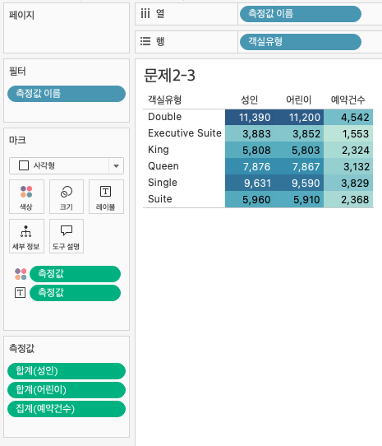This screenshot has height=446, width=382.
Task: Click the 5,808 cell in King row
Action: coord(250,151)
